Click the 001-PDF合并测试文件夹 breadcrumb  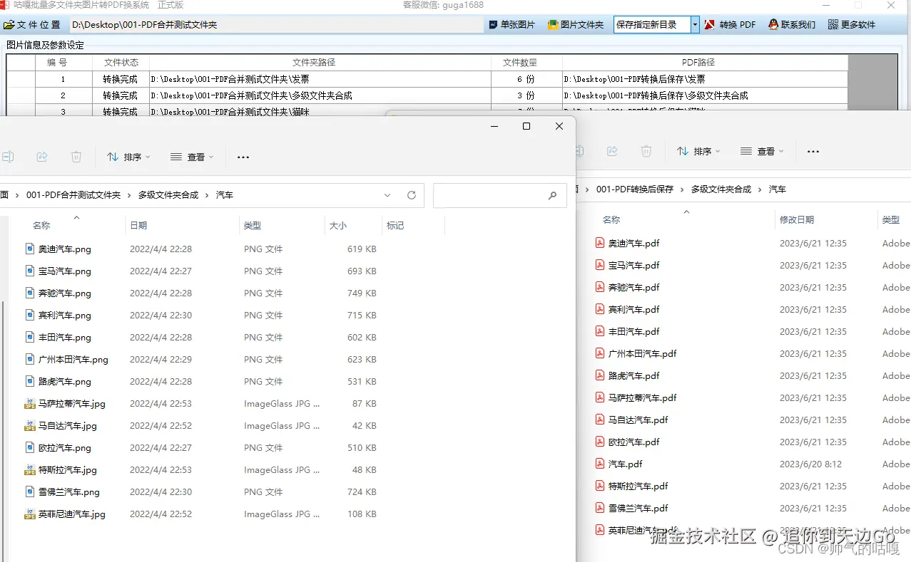pos(73,194)
